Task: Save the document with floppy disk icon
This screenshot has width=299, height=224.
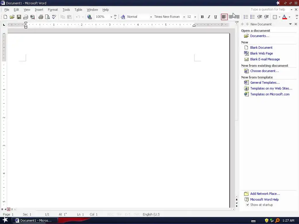Action: tap(19, 17)
